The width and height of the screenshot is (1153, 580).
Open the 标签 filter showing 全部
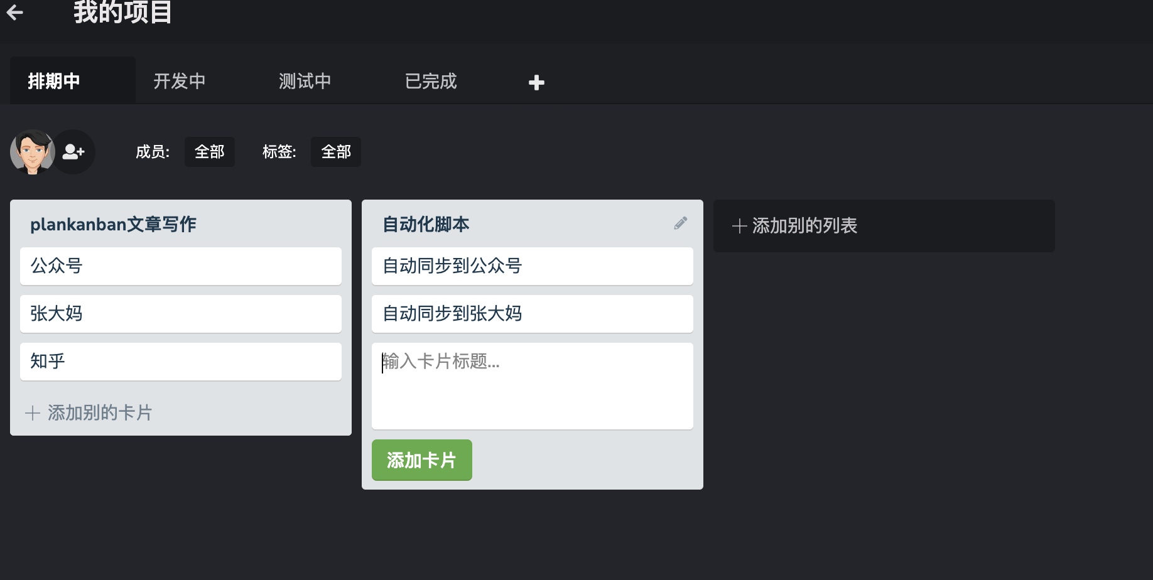tap(335, 151)
